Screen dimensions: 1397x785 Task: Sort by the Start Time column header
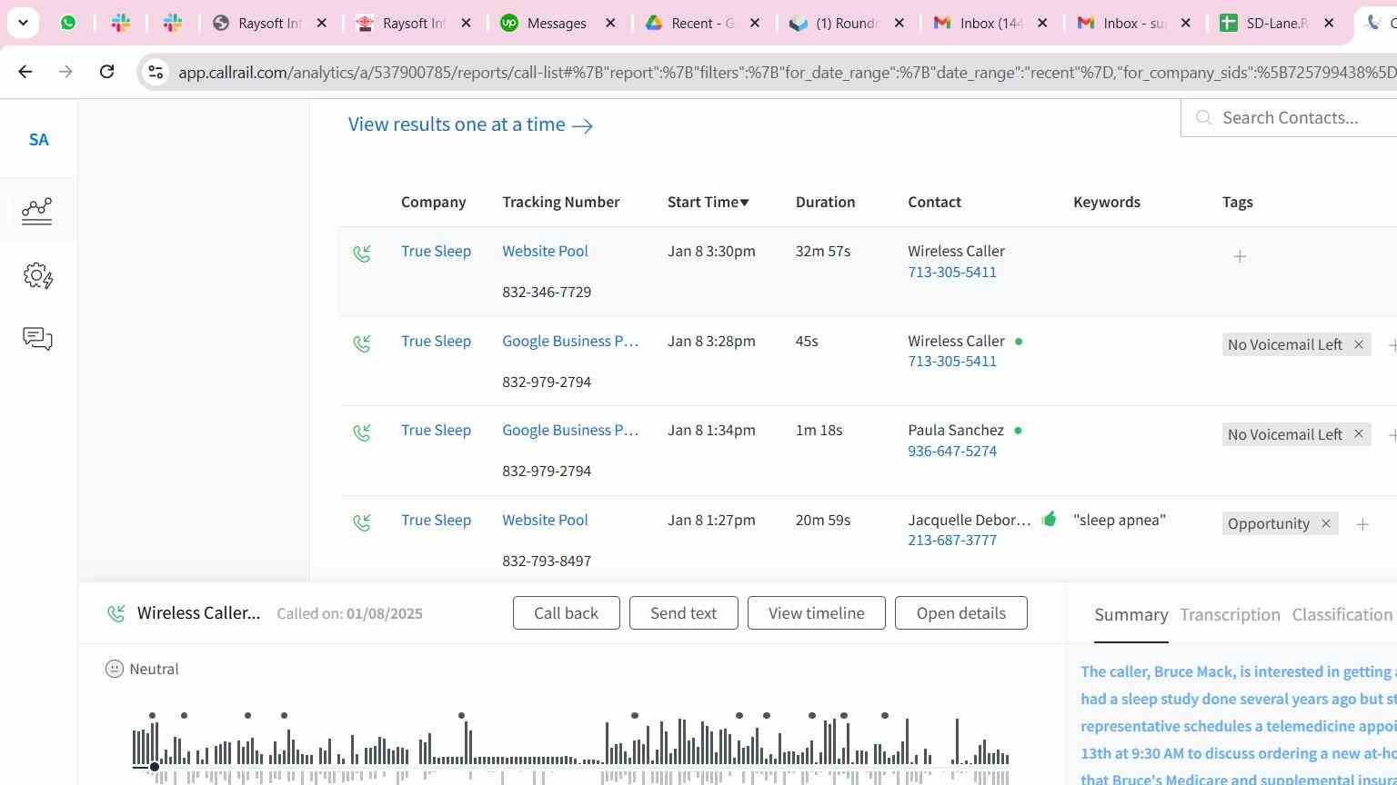point(708,202)
